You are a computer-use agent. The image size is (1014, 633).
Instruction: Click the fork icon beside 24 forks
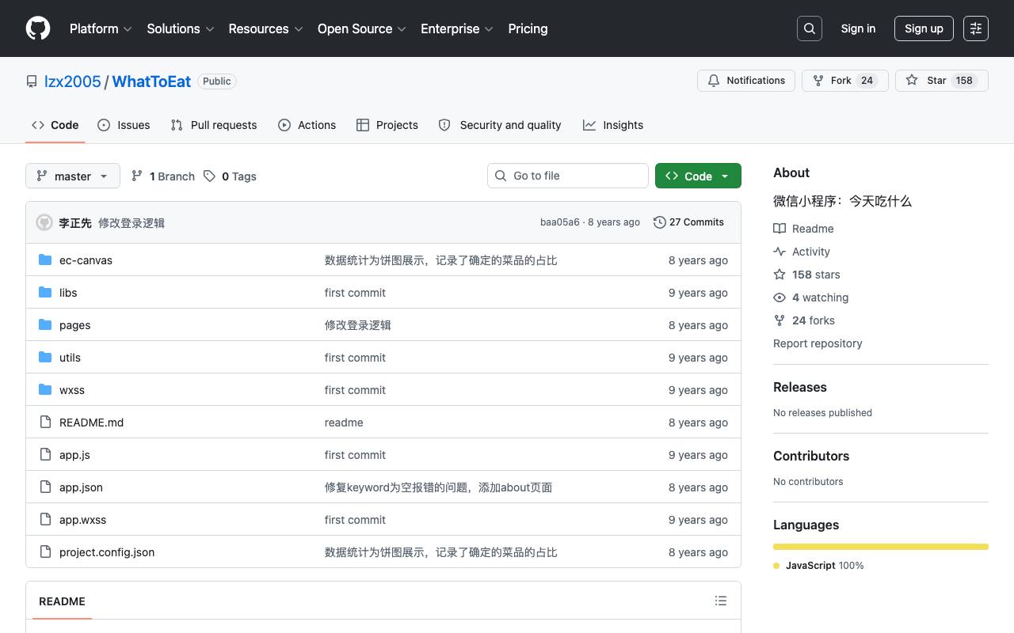click(780, 320)
